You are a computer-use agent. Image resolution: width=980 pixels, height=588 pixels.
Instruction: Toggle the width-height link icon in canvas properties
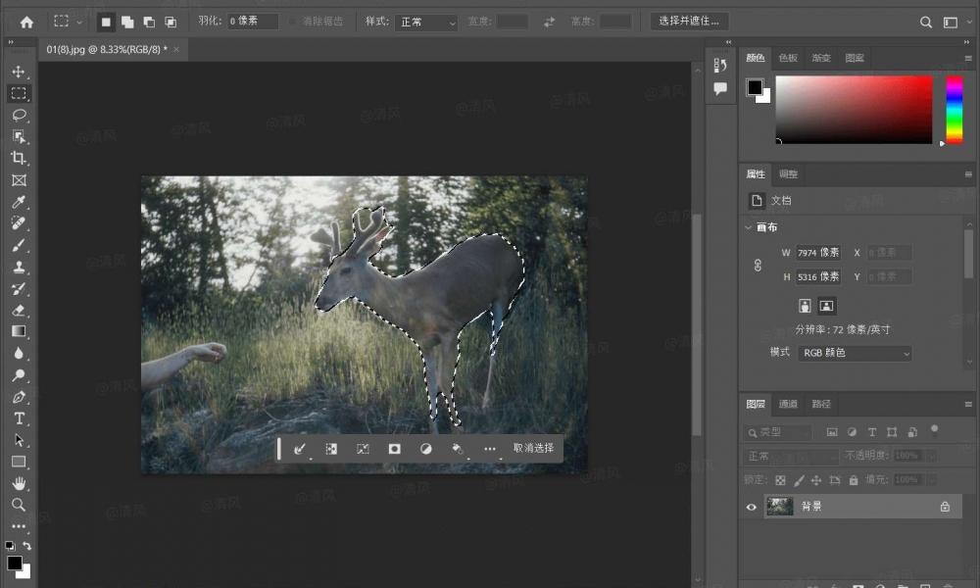[758, 265]
